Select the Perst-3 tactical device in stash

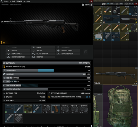tap(107, 37)
